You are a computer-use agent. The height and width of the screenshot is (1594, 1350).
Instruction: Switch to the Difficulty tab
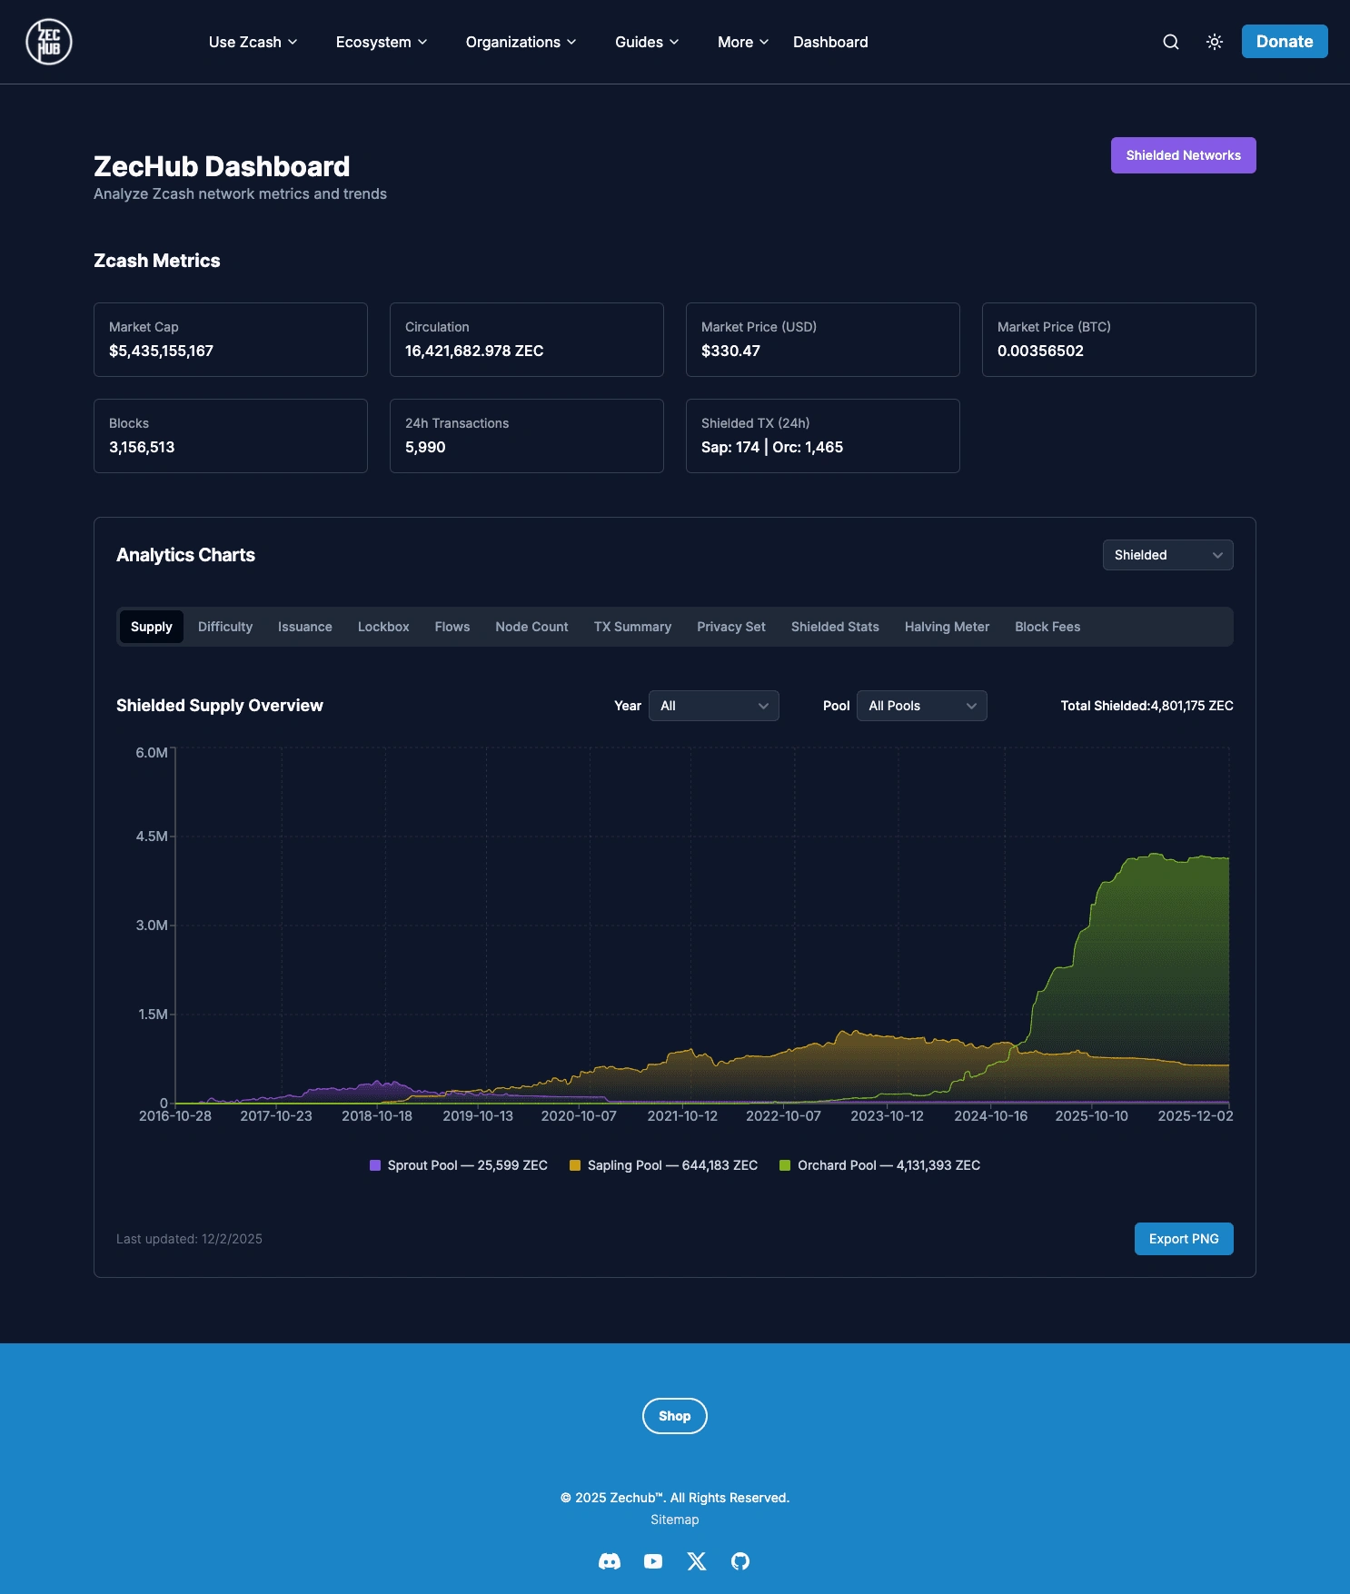tap(225, 627)
